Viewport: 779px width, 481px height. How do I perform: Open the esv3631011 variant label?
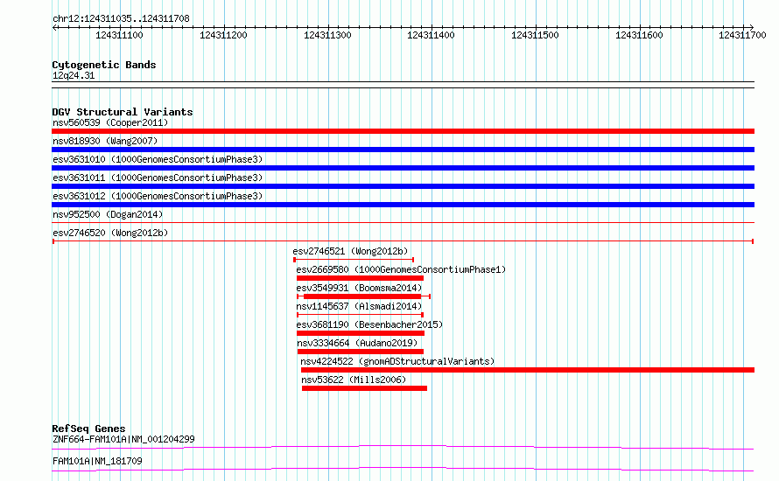point(158,178)
